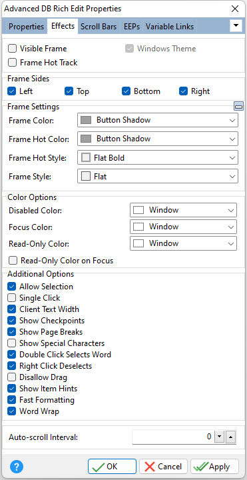The width and height of the screenshot is (247, 480).
Task: Click the blue help question mark icon
Action: 17,467
